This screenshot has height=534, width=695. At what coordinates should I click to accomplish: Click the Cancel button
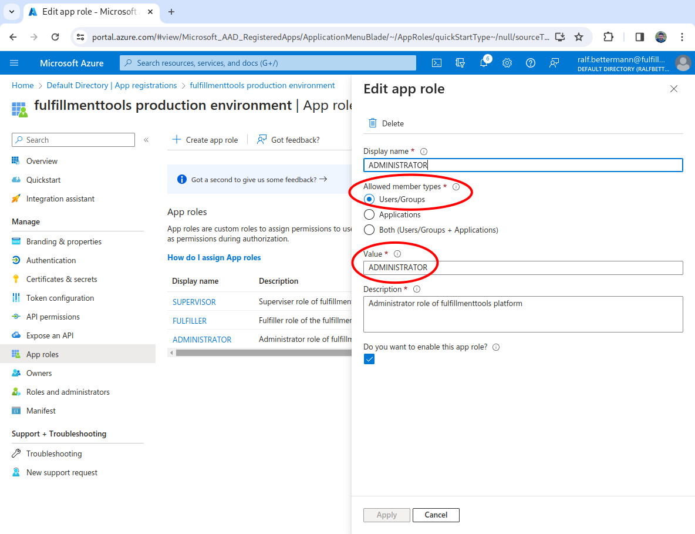point(436,515)
